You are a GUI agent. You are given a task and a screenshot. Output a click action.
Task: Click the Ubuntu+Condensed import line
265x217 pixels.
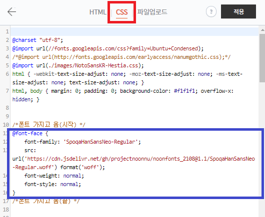(108, 48)
